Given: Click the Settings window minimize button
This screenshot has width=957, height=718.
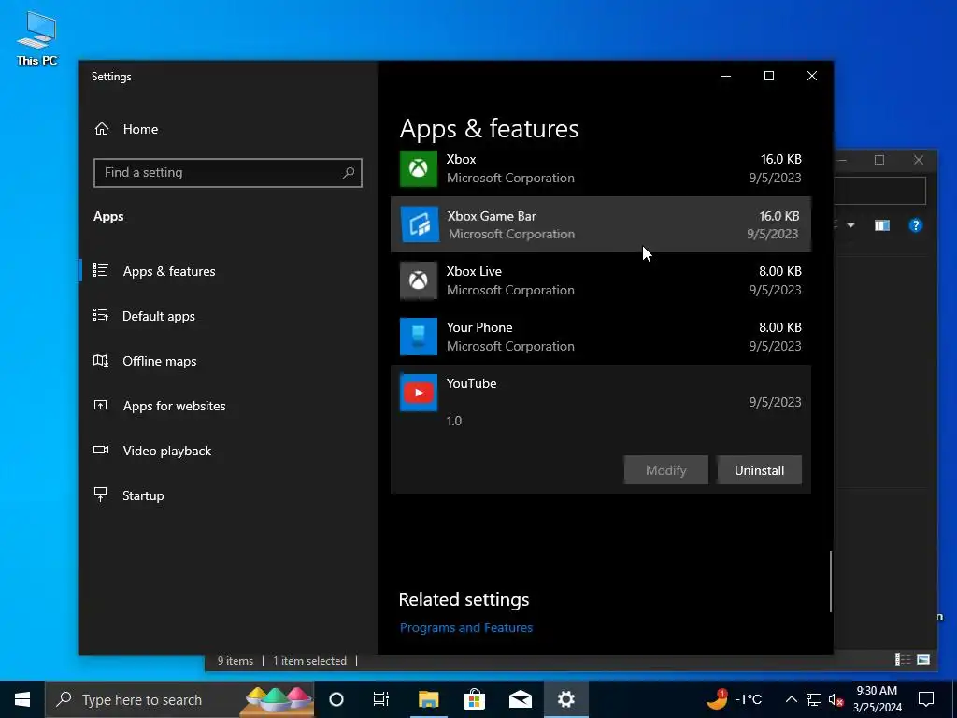Looking at the screenshot, I should point(726,76).
